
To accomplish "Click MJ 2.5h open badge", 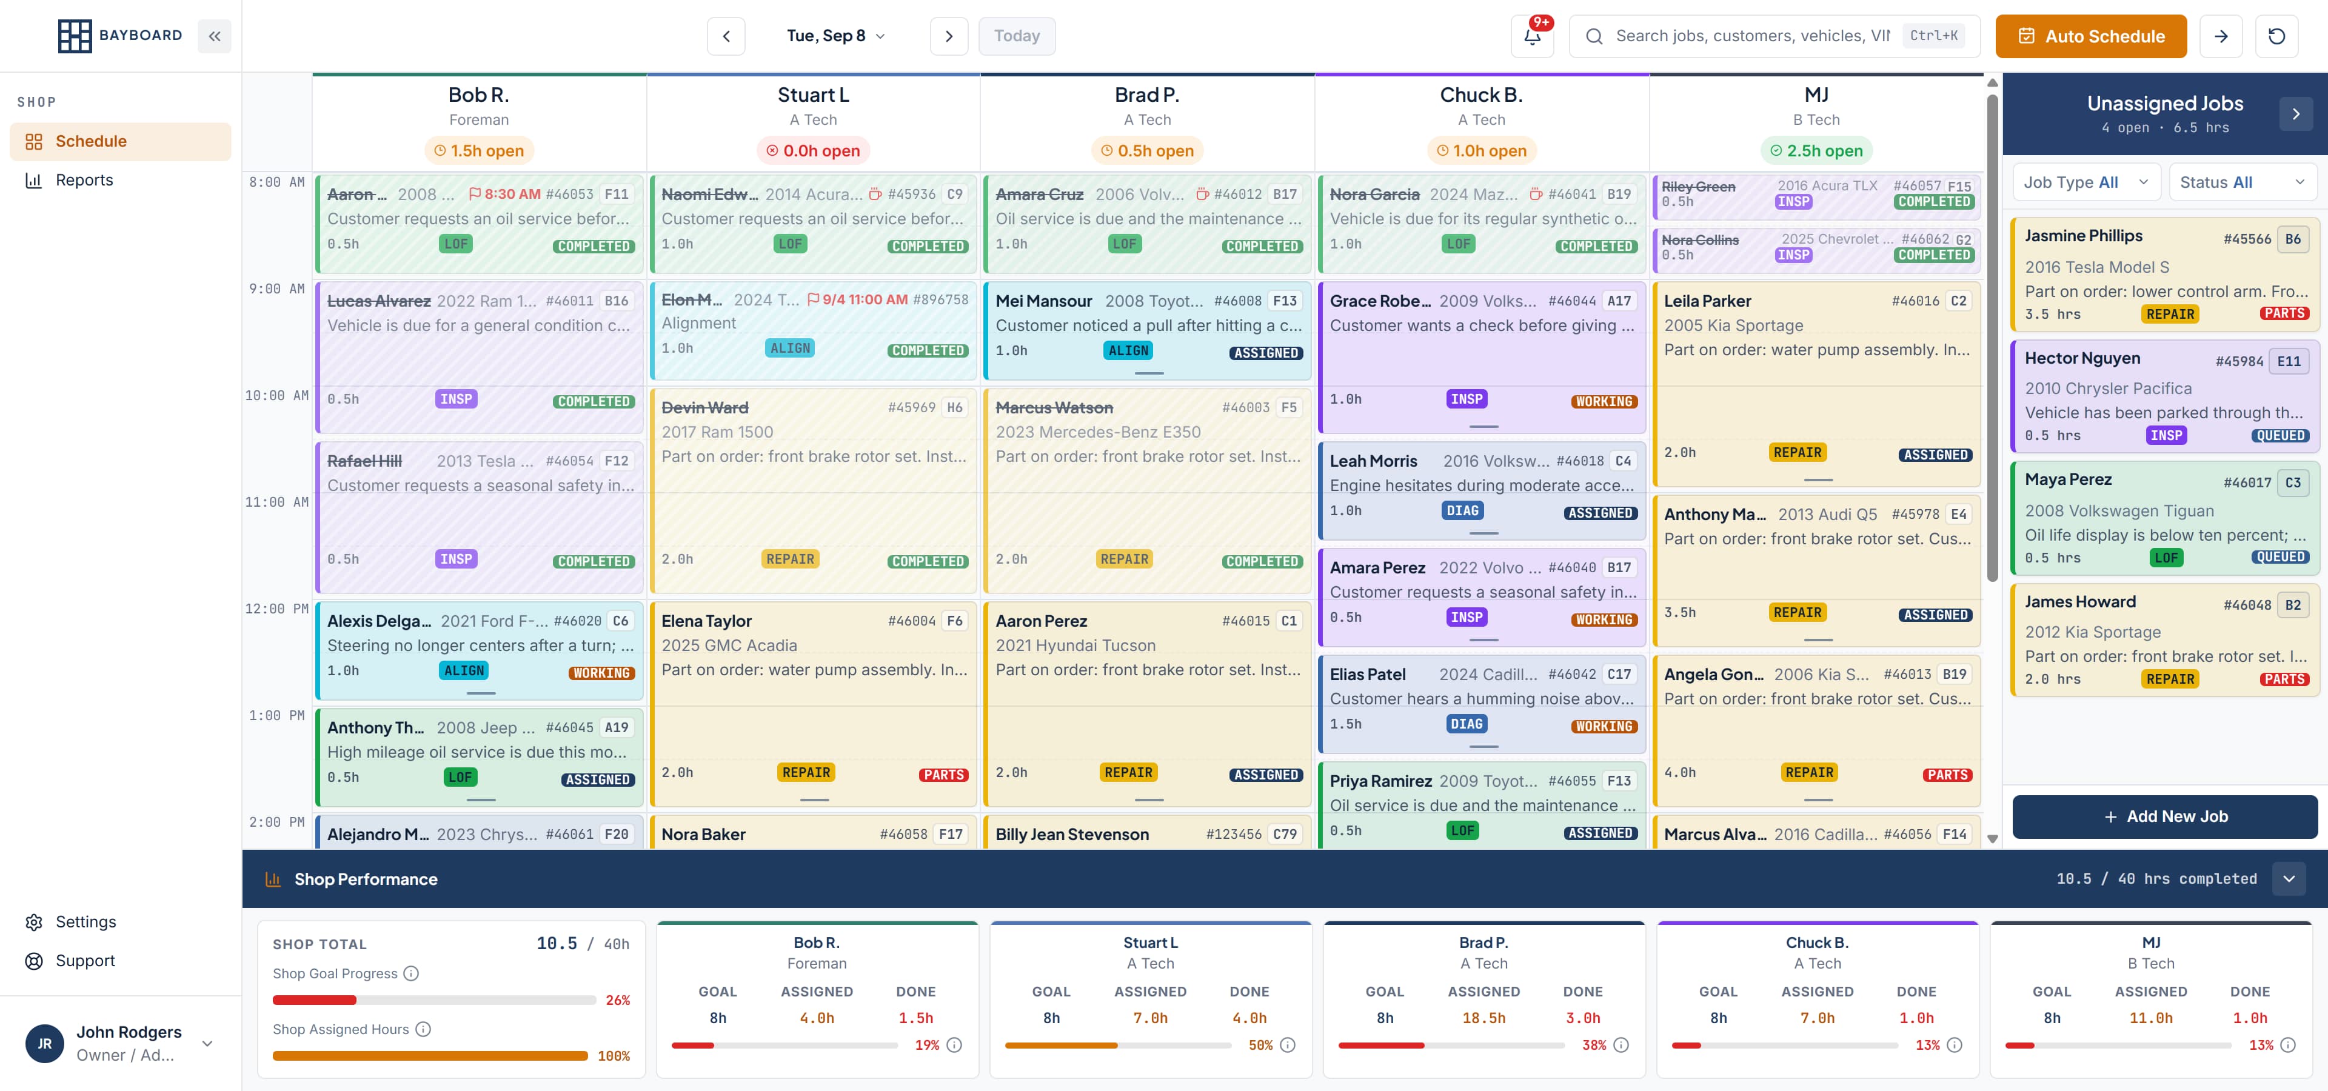I will (1816, 151).
